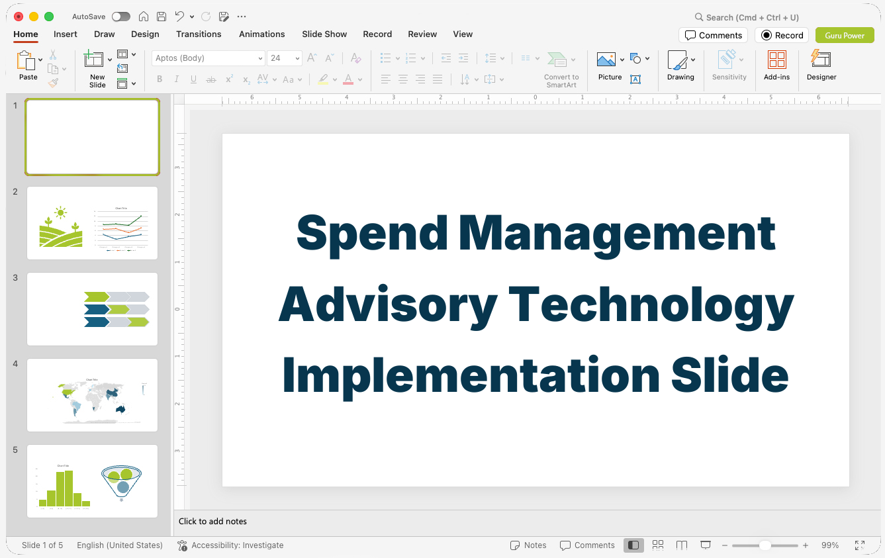The image size is (885, 558).
Task: Click the zoom slider handle
Action: [x=765, y=545]
